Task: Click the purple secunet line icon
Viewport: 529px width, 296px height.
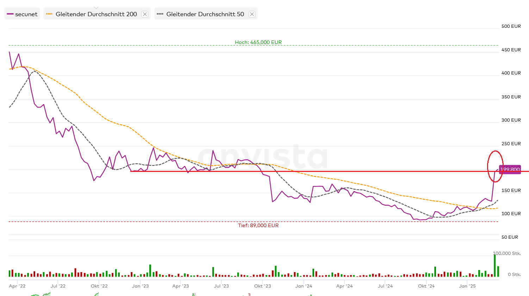Action: click(10, 14)
